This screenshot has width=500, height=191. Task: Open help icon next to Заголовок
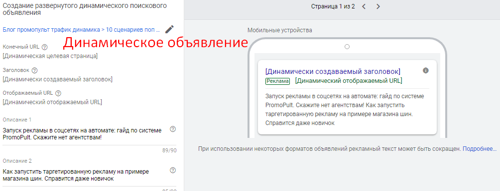coord(34,70)
